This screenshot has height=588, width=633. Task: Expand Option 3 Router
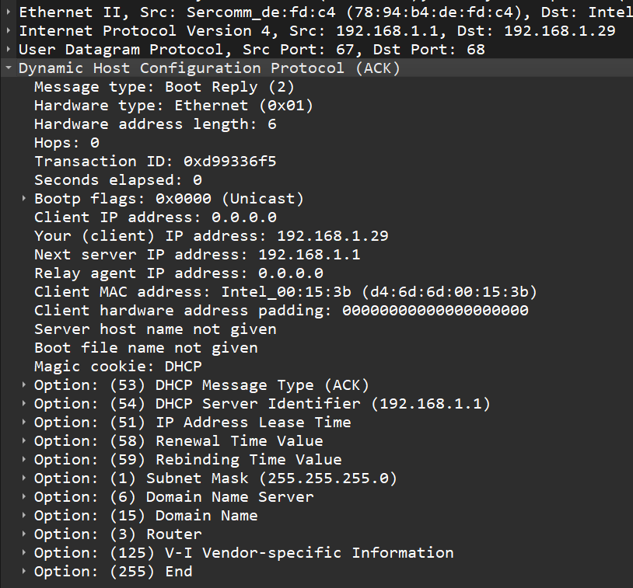pos(25,534)
